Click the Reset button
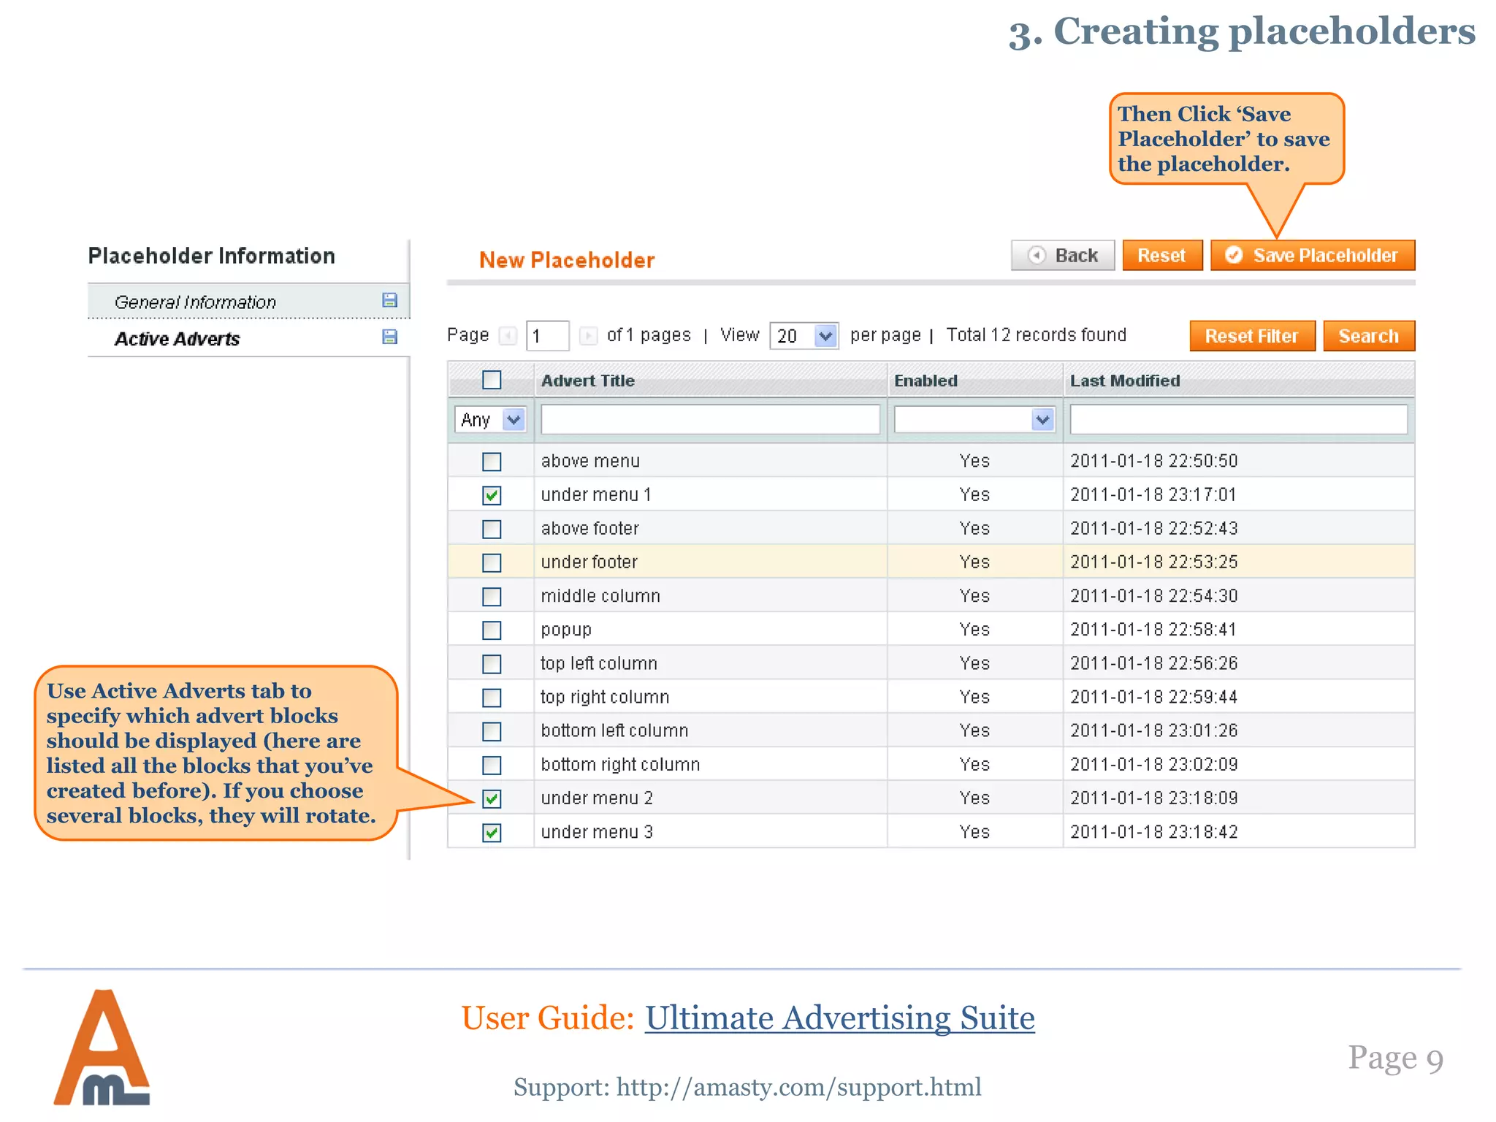Viewport: 1496px width, 1122px height. click(1162, 256)
